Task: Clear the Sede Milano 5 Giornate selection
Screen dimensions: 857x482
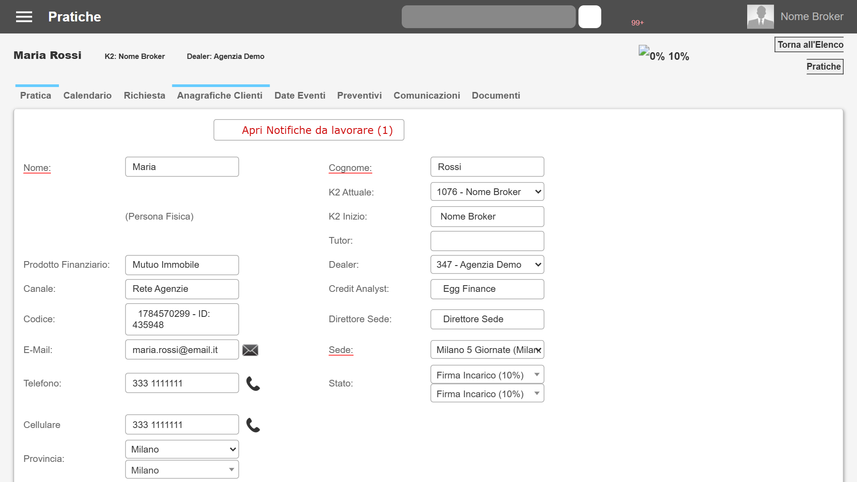Action: pos(539,350)
